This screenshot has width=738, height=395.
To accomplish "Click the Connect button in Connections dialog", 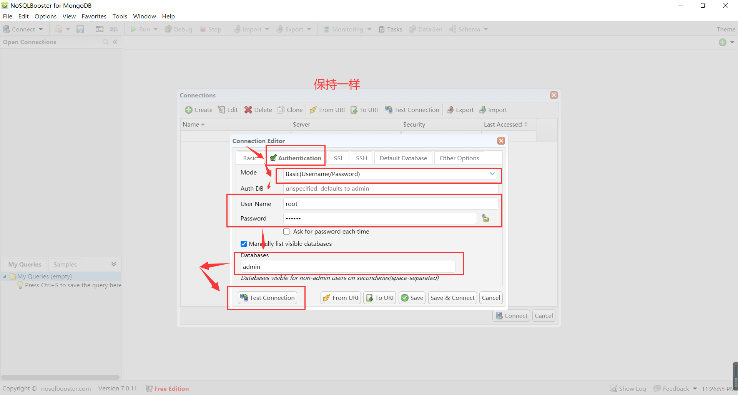I will [512, 316].
